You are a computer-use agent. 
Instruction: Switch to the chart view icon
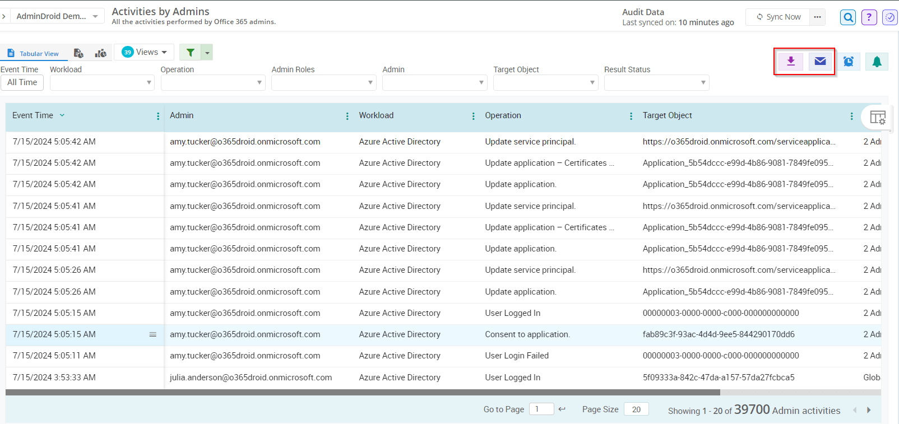[101, 53]
